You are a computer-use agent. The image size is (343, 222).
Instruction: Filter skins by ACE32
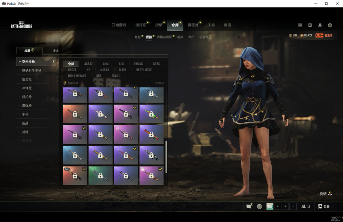click(x=88, y=64)
